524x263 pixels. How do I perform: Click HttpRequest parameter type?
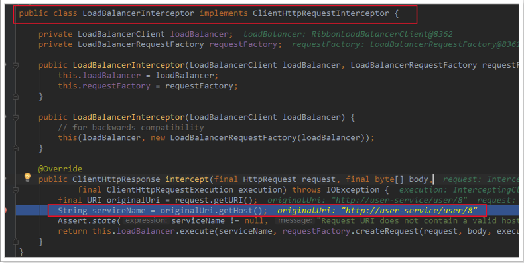tap(270, 179)
